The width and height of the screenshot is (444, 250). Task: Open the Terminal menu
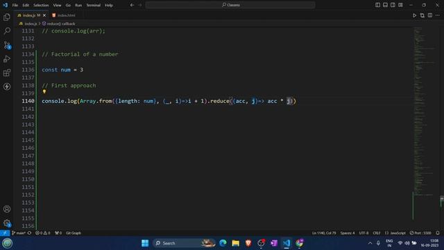pos(94,5)
